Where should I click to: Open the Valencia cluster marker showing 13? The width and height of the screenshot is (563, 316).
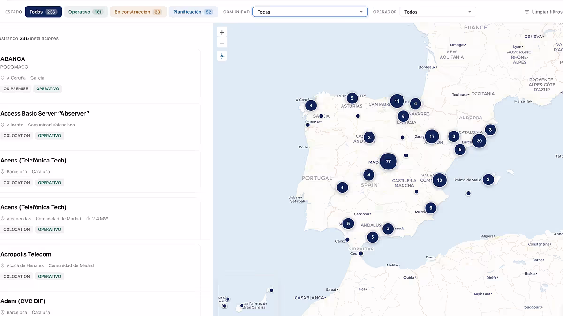(439, 180)
